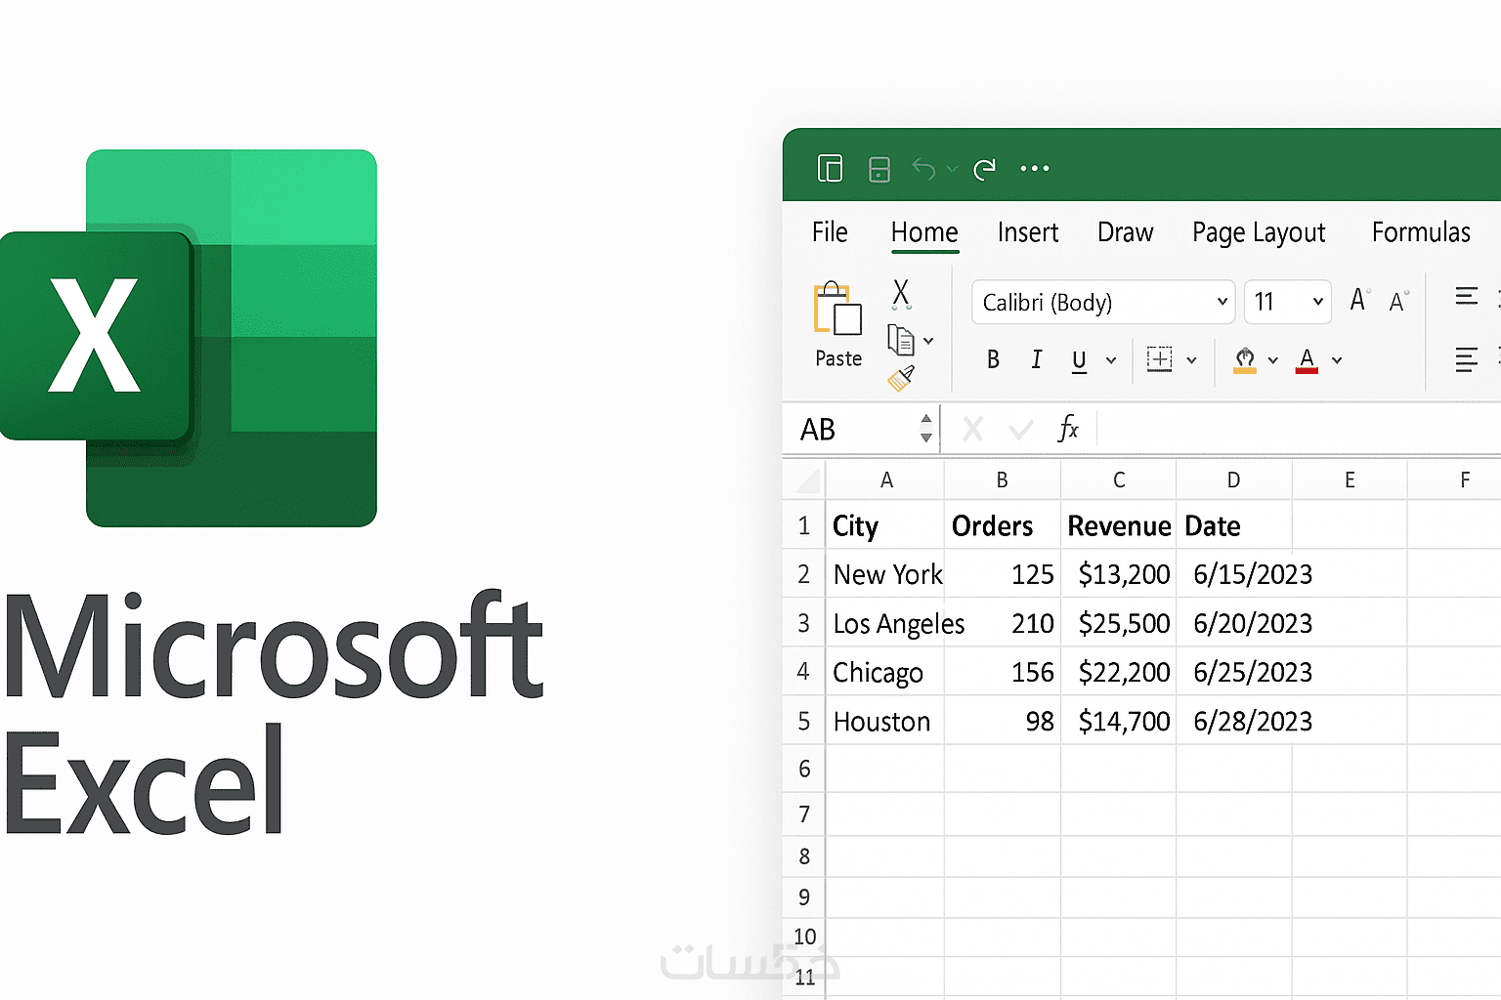Expand the Underline style arrow
This screenshot has height=1000, width=1501.
(1111, 360)
